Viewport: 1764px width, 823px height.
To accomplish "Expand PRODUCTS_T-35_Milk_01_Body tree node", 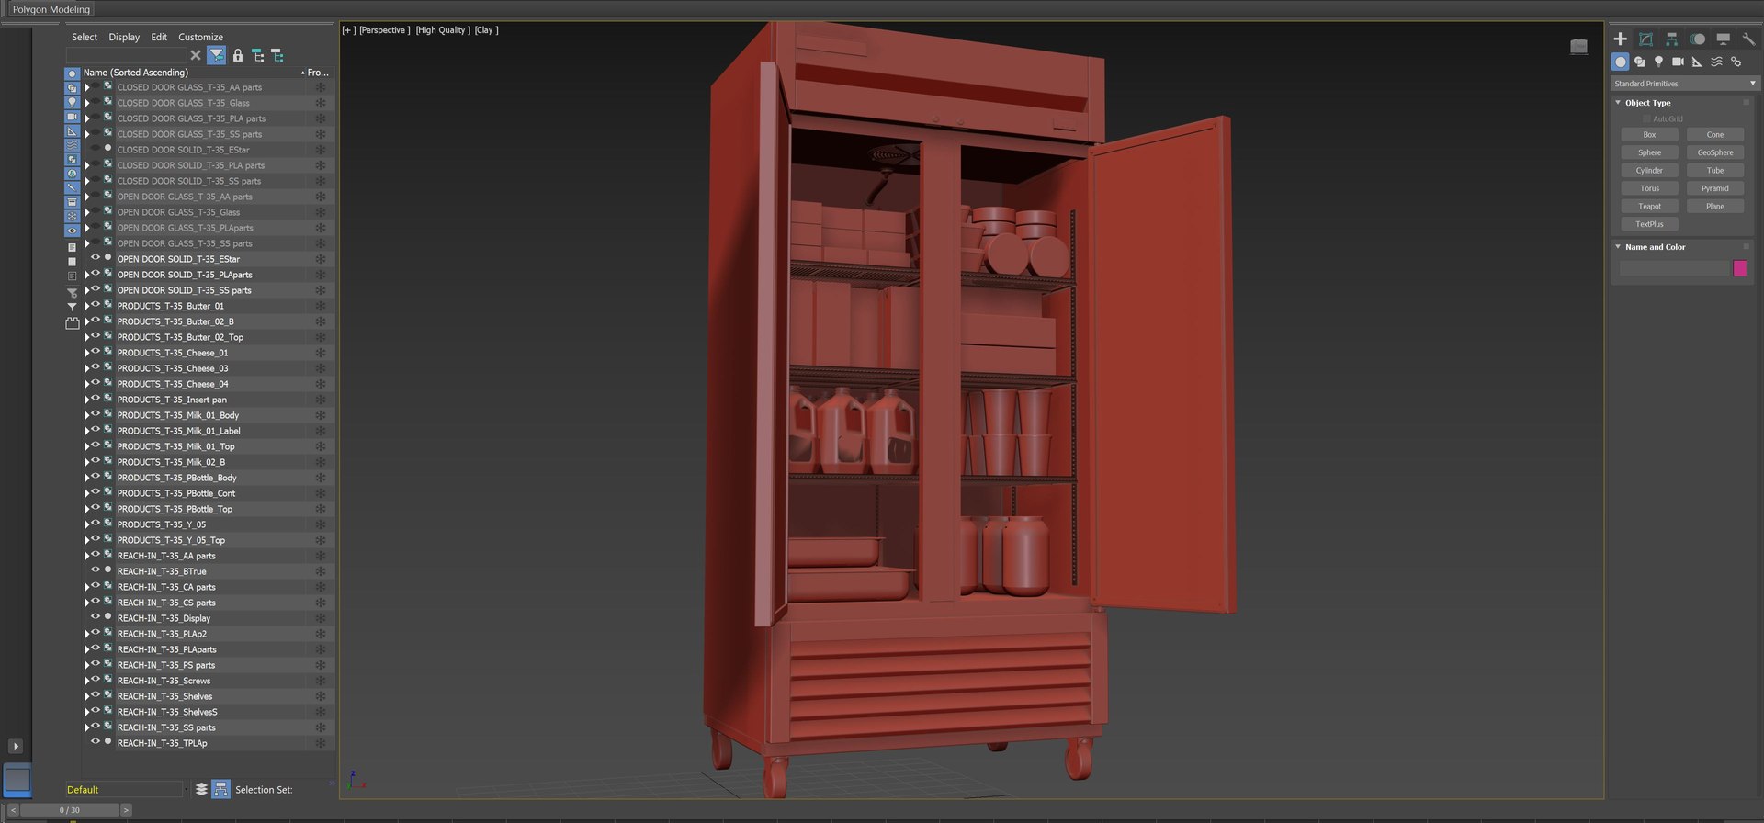I will [x=87, y=415].
